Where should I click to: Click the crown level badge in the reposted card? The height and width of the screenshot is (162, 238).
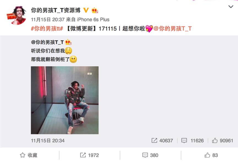[x=68, y=42]
